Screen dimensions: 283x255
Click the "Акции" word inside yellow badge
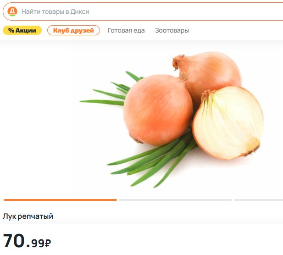click(x=26, y=30)
